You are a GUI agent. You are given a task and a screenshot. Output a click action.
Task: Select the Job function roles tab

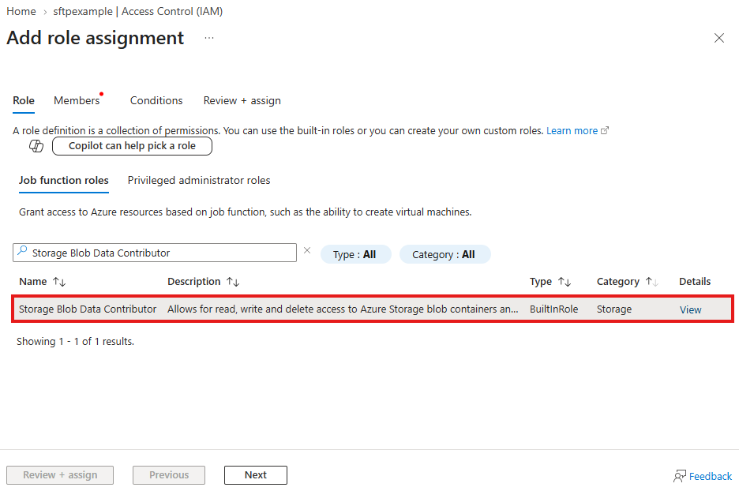64,181
